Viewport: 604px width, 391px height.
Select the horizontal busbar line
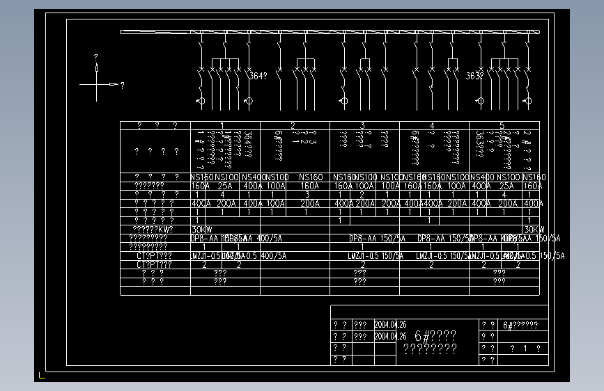(x=330, y=32)
